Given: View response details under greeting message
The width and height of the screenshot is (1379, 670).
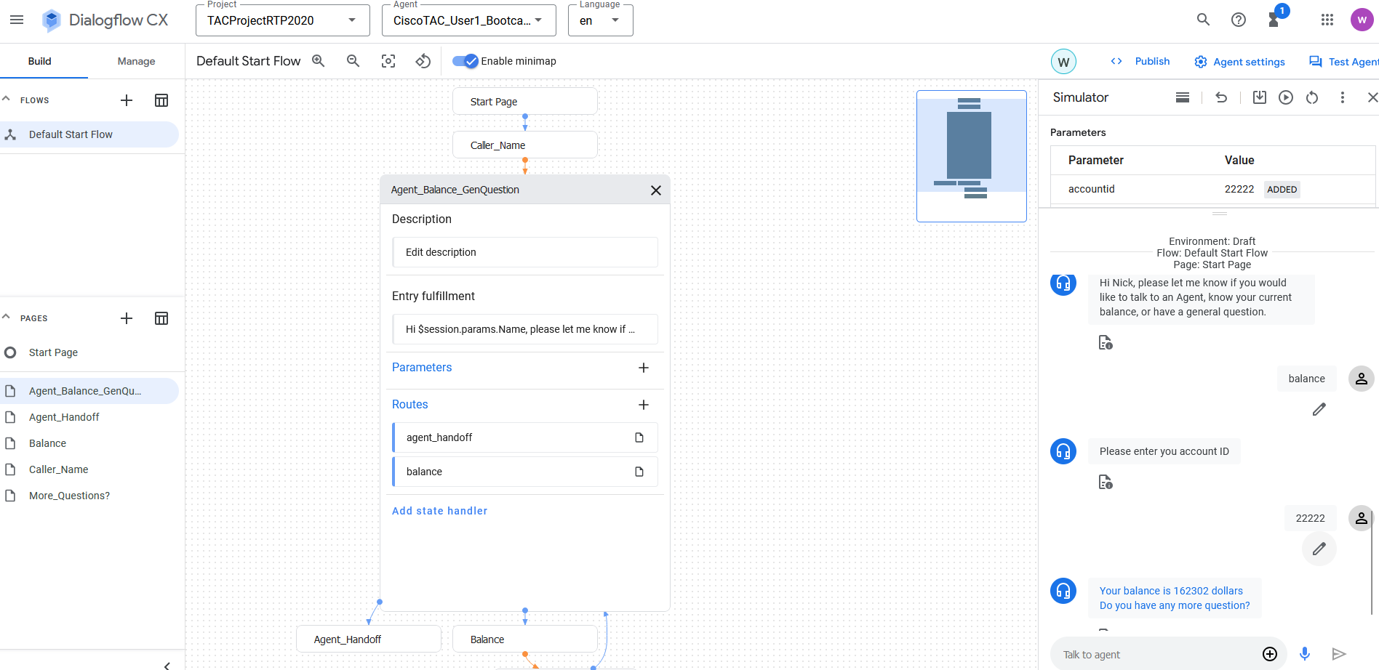Looking at the screenshot, I should (x=1106, y=343).
